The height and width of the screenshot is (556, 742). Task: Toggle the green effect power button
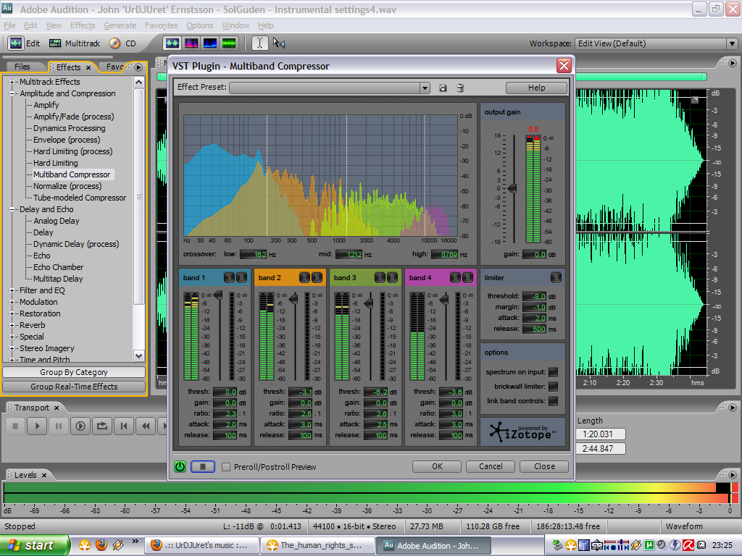180,466
